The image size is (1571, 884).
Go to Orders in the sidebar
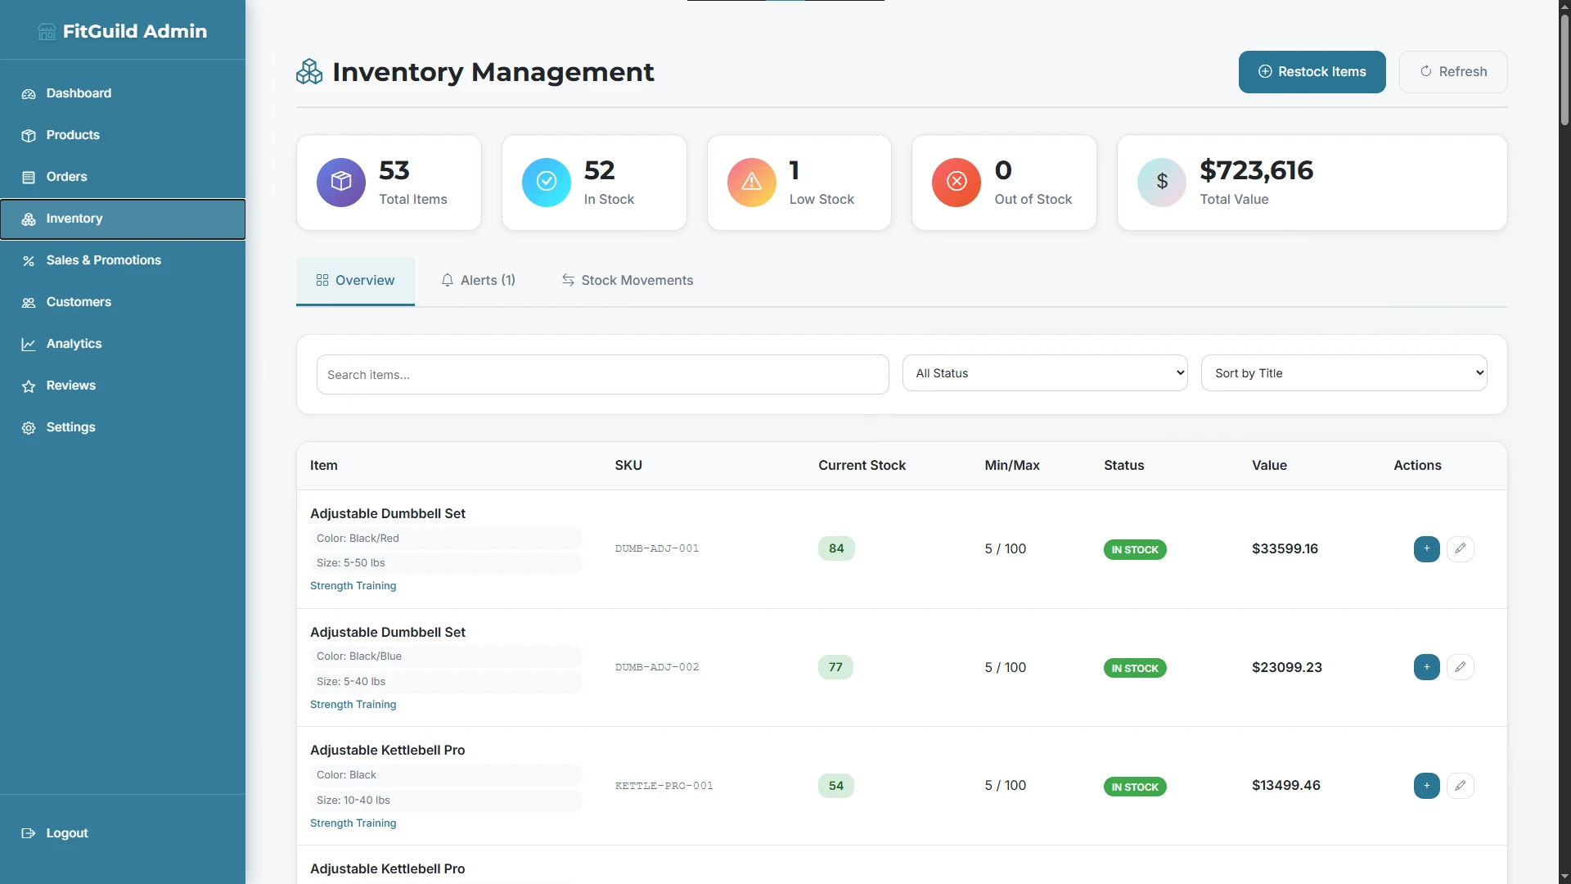pyautogui.click(x=123, y=178)
